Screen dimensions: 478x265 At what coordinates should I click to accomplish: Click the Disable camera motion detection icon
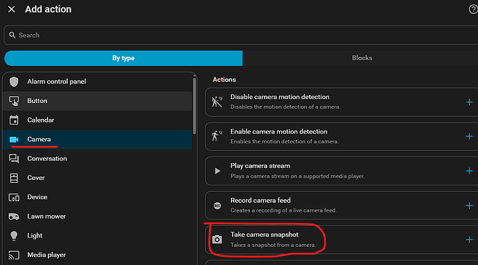[217, 102]
